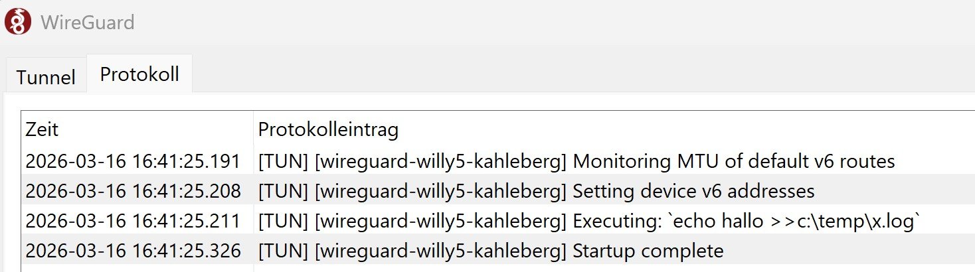Click the Protokolleintrag column header
This screenshot has height=272, width=975.
(x=328, y=129)
